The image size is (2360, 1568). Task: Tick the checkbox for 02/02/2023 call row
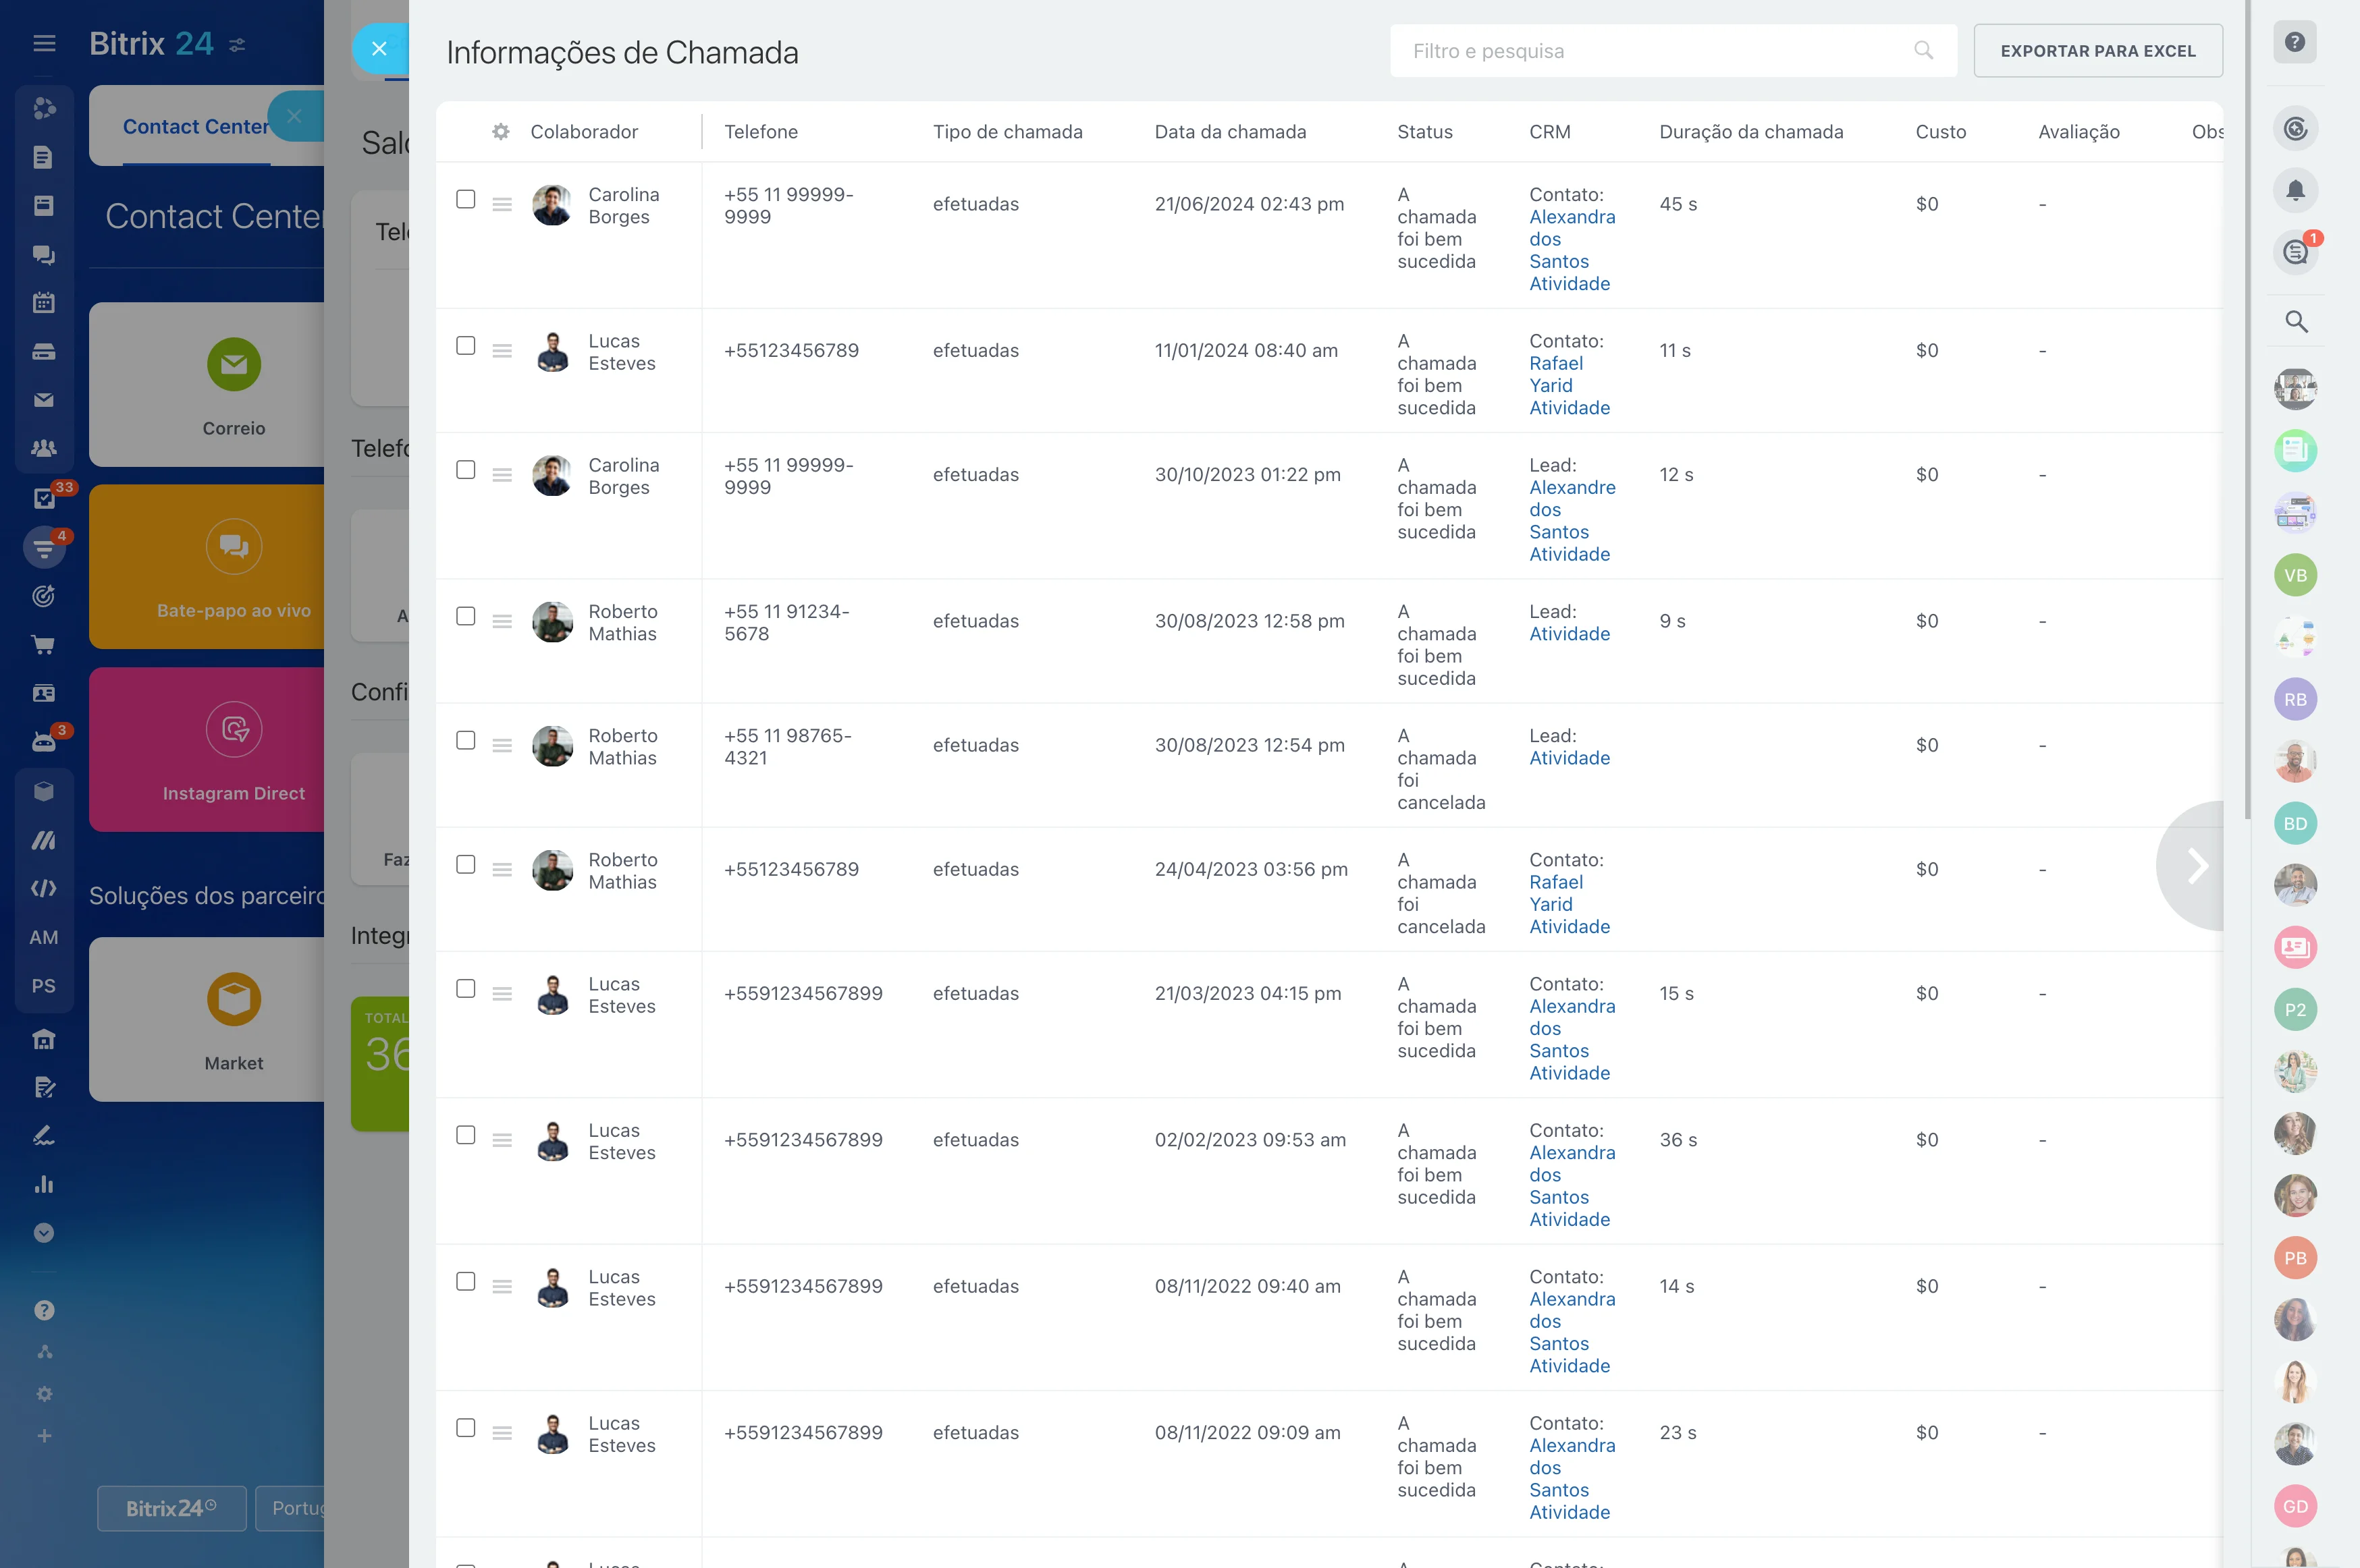click(465, 1135)
